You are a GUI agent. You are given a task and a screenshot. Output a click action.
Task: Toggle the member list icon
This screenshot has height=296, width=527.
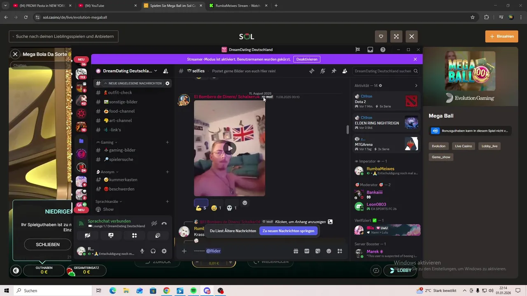pos(345,71)
